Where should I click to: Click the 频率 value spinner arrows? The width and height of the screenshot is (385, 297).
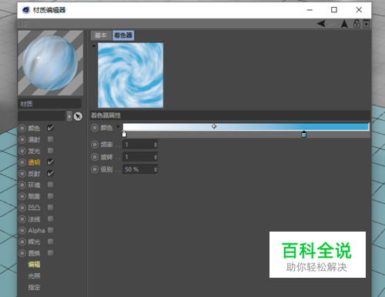156,145
